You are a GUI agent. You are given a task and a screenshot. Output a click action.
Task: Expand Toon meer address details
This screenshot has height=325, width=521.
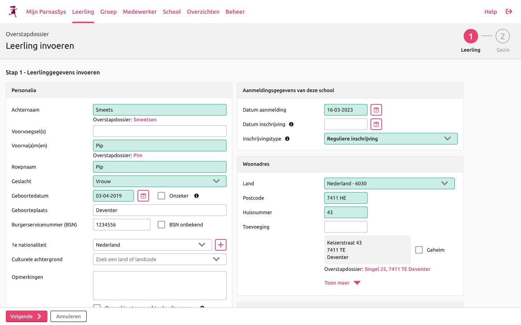(342, 283)
